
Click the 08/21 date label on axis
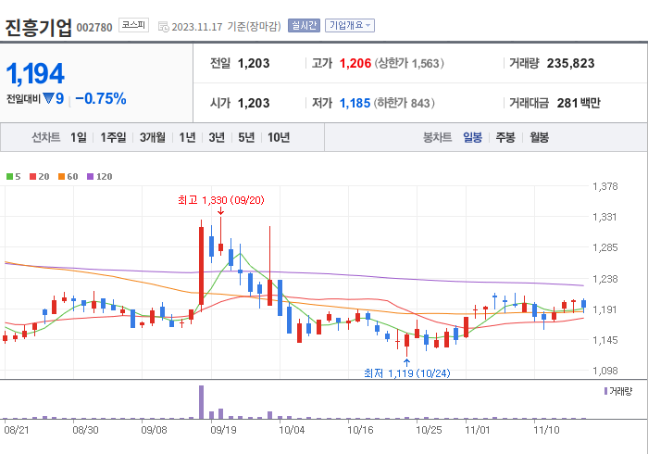17,430
